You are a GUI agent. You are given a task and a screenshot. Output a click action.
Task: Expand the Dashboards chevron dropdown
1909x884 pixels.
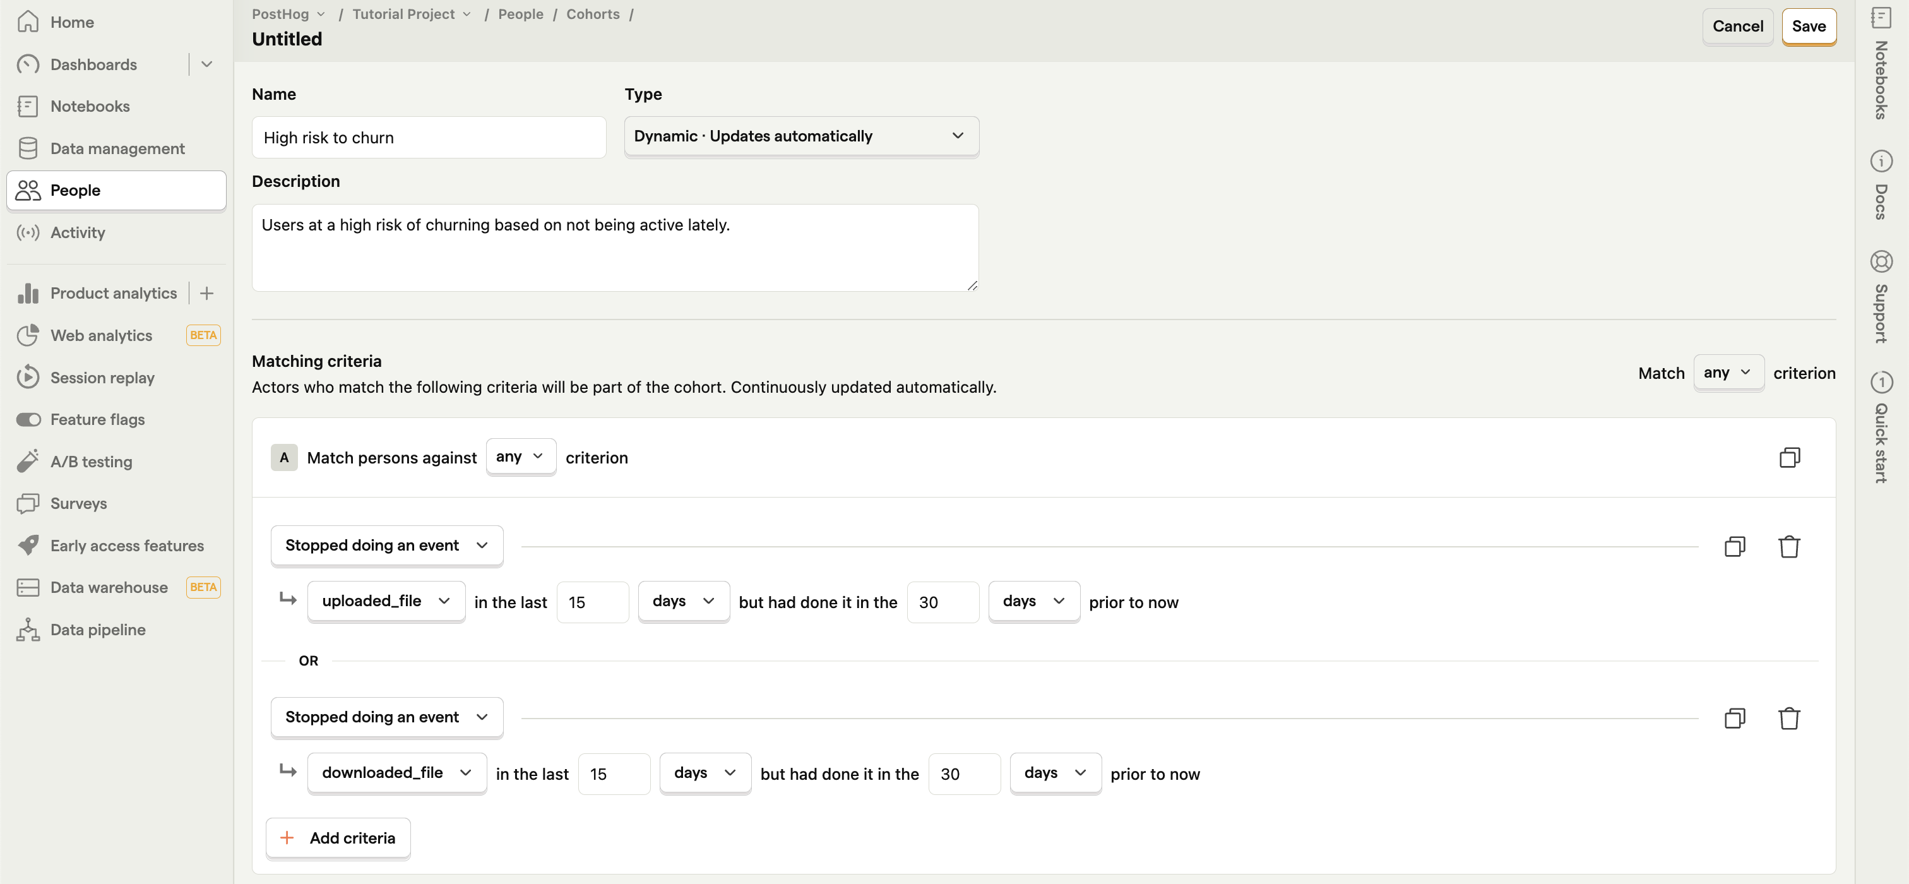coord(207,64)
